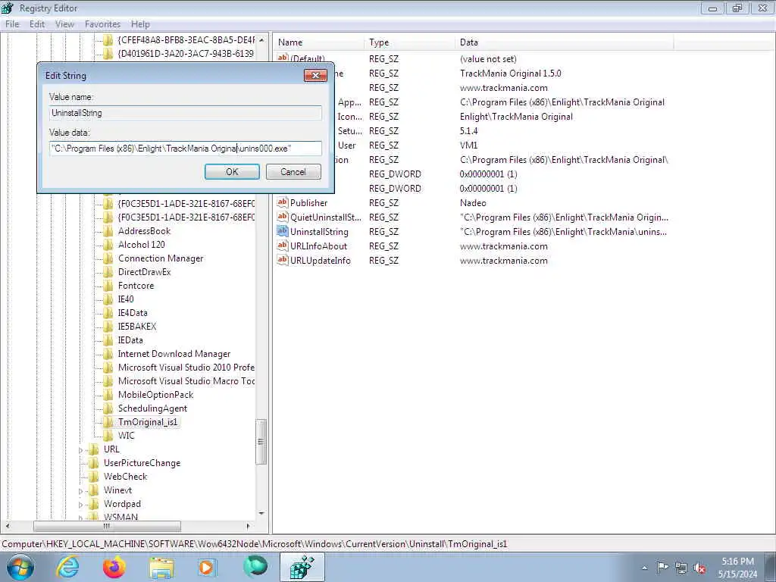The width and height of the screenshot is (776, 582).
Task: Click Cancel in Edit String dialog
Action: [293, 172]
